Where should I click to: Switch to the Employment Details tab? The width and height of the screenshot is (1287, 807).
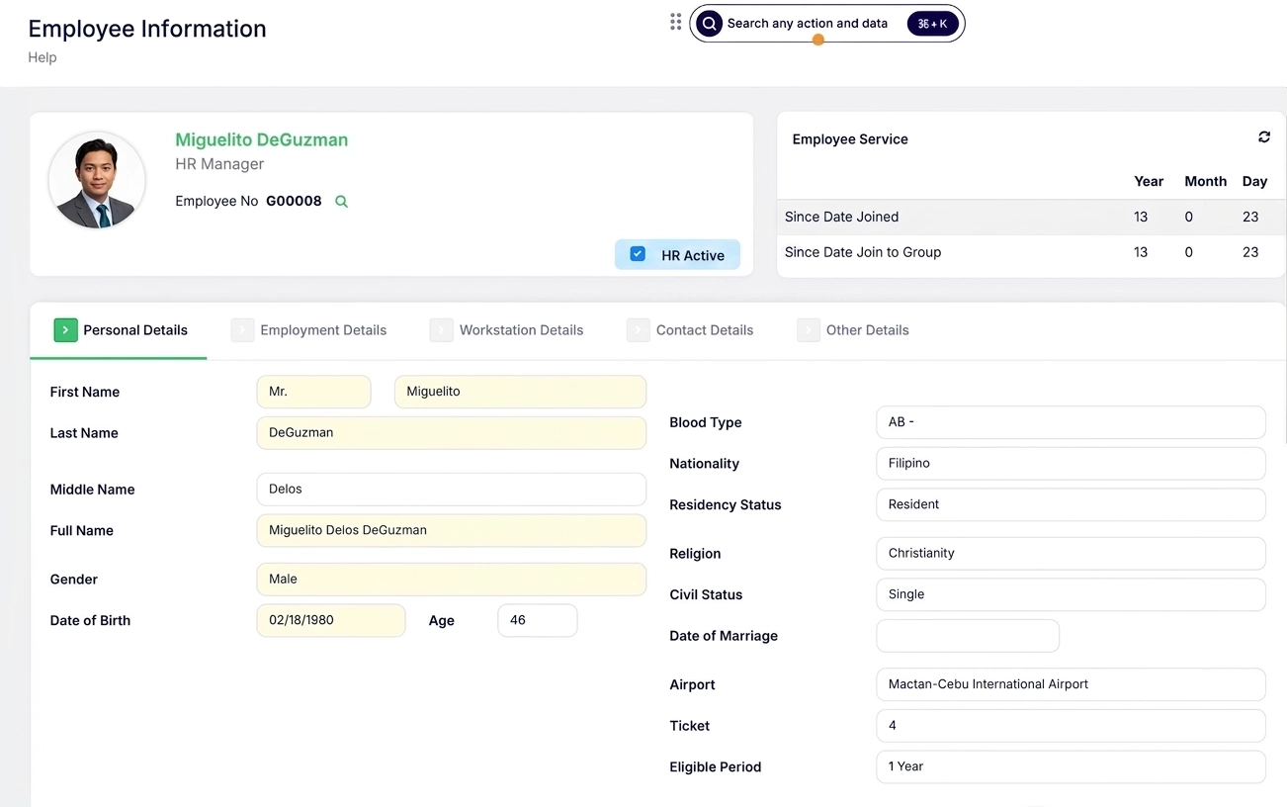click(x=323, y=330)
